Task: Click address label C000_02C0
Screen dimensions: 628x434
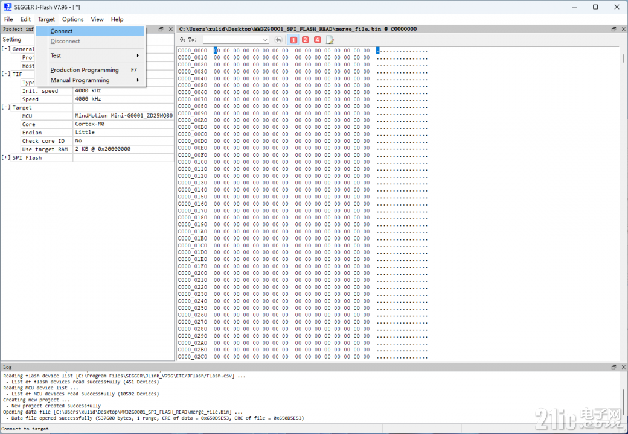Action: [193, 356]
